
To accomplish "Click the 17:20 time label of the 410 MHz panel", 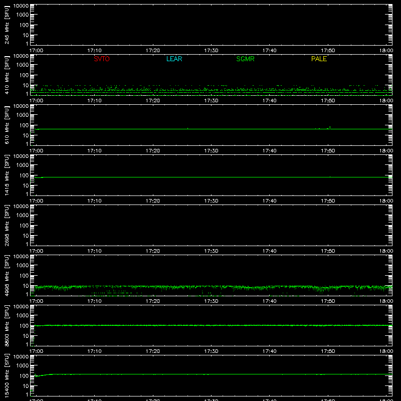I will tap(153, 101).
